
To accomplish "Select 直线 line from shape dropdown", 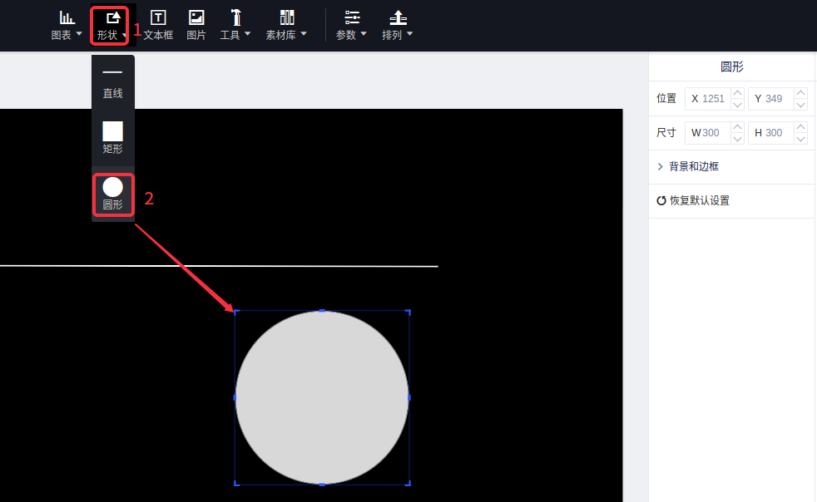I will pos(112,82).
